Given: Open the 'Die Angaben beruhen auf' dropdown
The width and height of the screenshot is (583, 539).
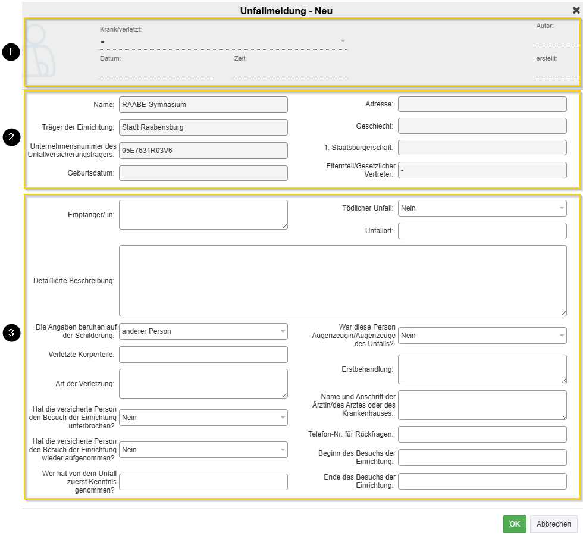Looking at the screenshot, I should (203, 331).
